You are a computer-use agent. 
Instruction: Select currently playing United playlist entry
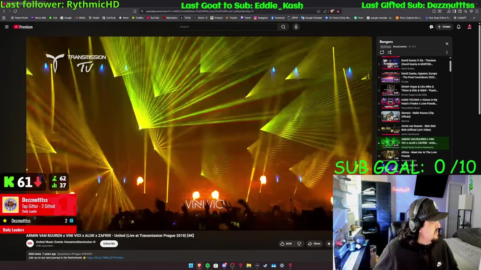pos(413,143)
